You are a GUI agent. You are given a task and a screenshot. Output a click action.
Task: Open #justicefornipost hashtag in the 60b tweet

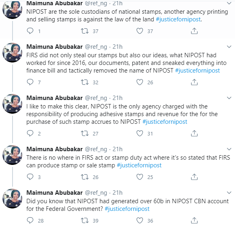coord(127,209)
